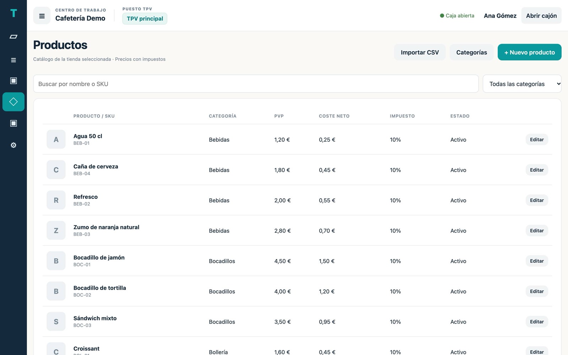Select the highlighted diamond products icon
Viewport: 568px width, 355px height.
pos(13,102)
